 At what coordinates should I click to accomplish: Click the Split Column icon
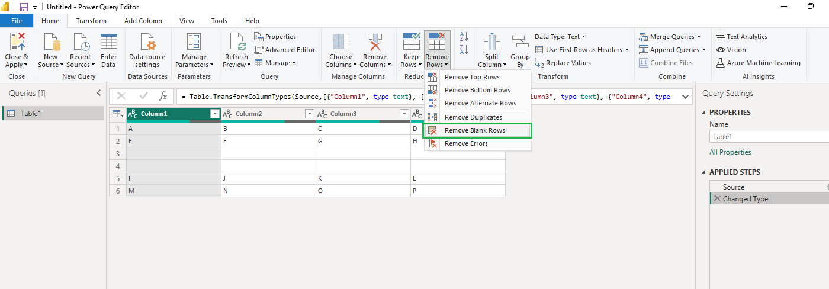pos(492,42)
